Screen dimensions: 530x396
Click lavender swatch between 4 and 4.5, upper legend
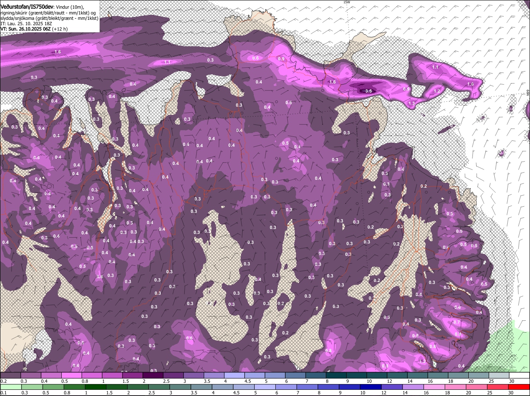235,375
